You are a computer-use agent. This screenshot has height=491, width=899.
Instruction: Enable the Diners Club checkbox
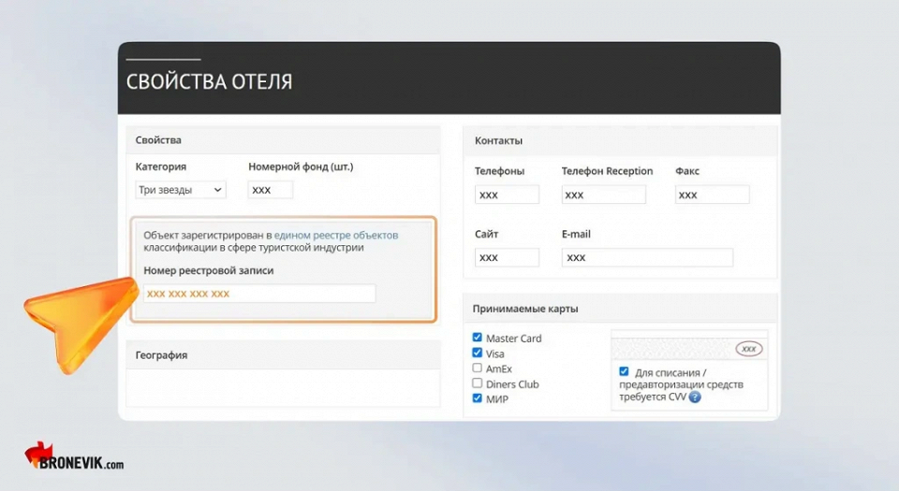pos(478,383)
